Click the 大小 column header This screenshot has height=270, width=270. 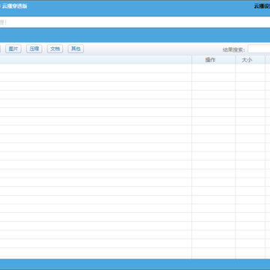[250, 60]
